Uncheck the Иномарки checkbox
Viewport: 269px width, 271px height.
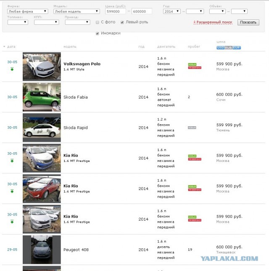click(98, 34)
